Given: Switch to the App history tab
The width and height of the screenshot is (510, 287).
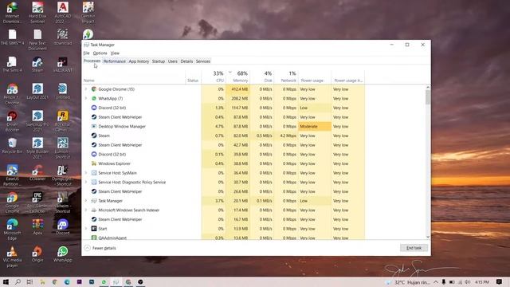Looking at the screenshot, I should 139,61.
